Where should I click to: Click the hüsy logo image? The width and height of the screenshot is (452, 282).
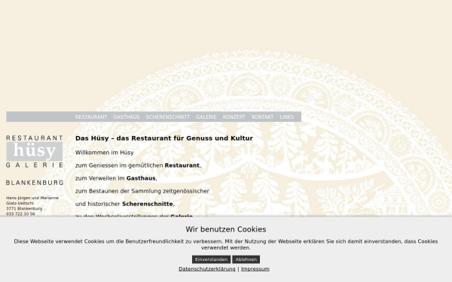tap(35, 151)
